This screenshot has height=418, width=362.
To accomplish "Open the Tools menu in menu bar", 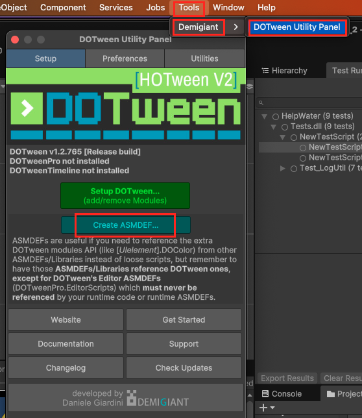I will [x=189, y=8].
